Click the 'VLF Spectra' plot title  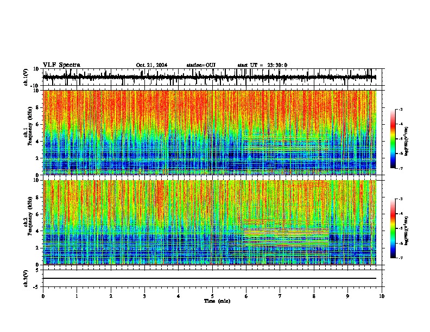pyautogui.click(x=61, y=65)
